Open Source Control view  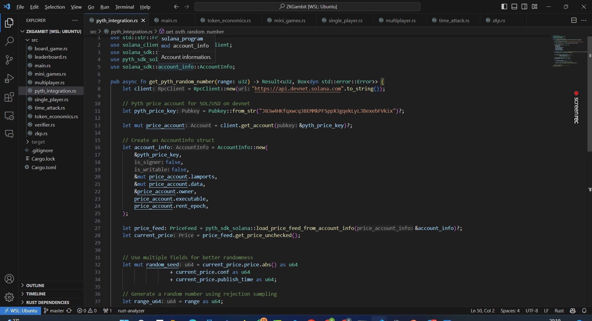[x=9, y=60]
